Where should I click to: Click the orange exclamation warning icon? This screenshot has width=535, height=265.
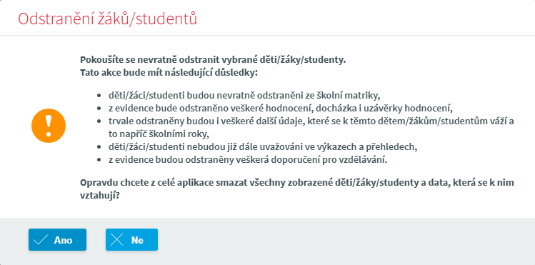[49, 126]
